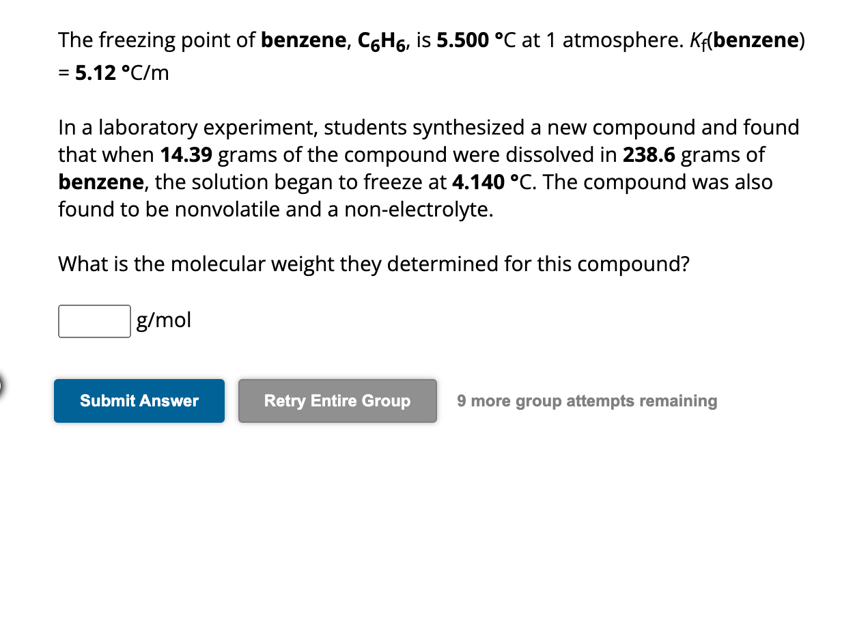Click the text 9 more group attempts remaining
This screenshot has width=855, height=642.
coord(587,401)
